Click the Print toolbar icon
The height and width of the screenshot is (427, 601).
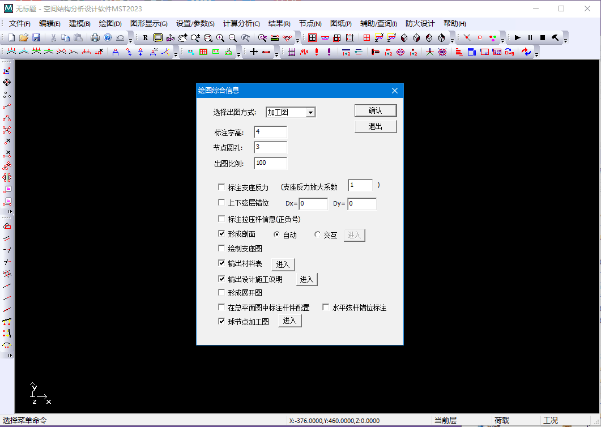point(95,38)
